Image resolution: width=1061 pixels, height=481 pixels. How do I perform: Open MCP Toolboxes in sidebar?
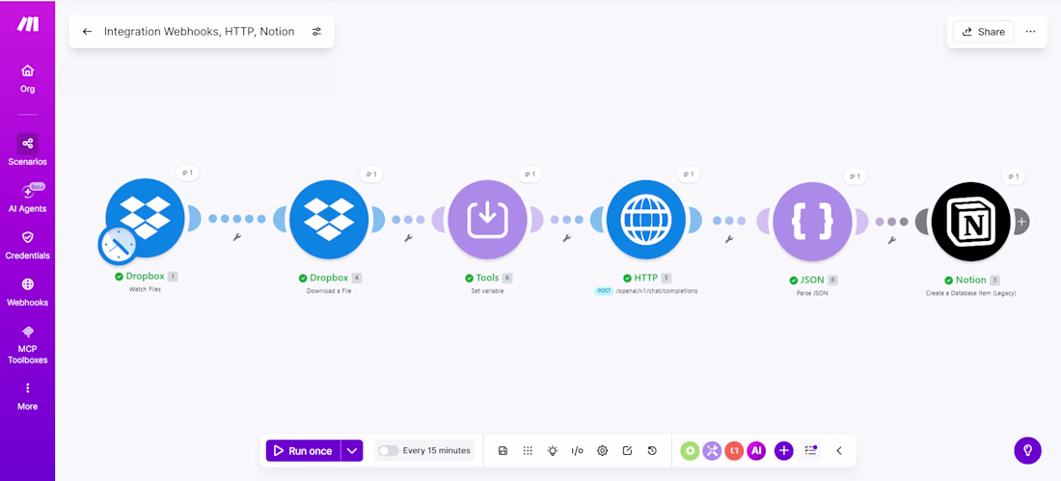(x=27, y=344)
